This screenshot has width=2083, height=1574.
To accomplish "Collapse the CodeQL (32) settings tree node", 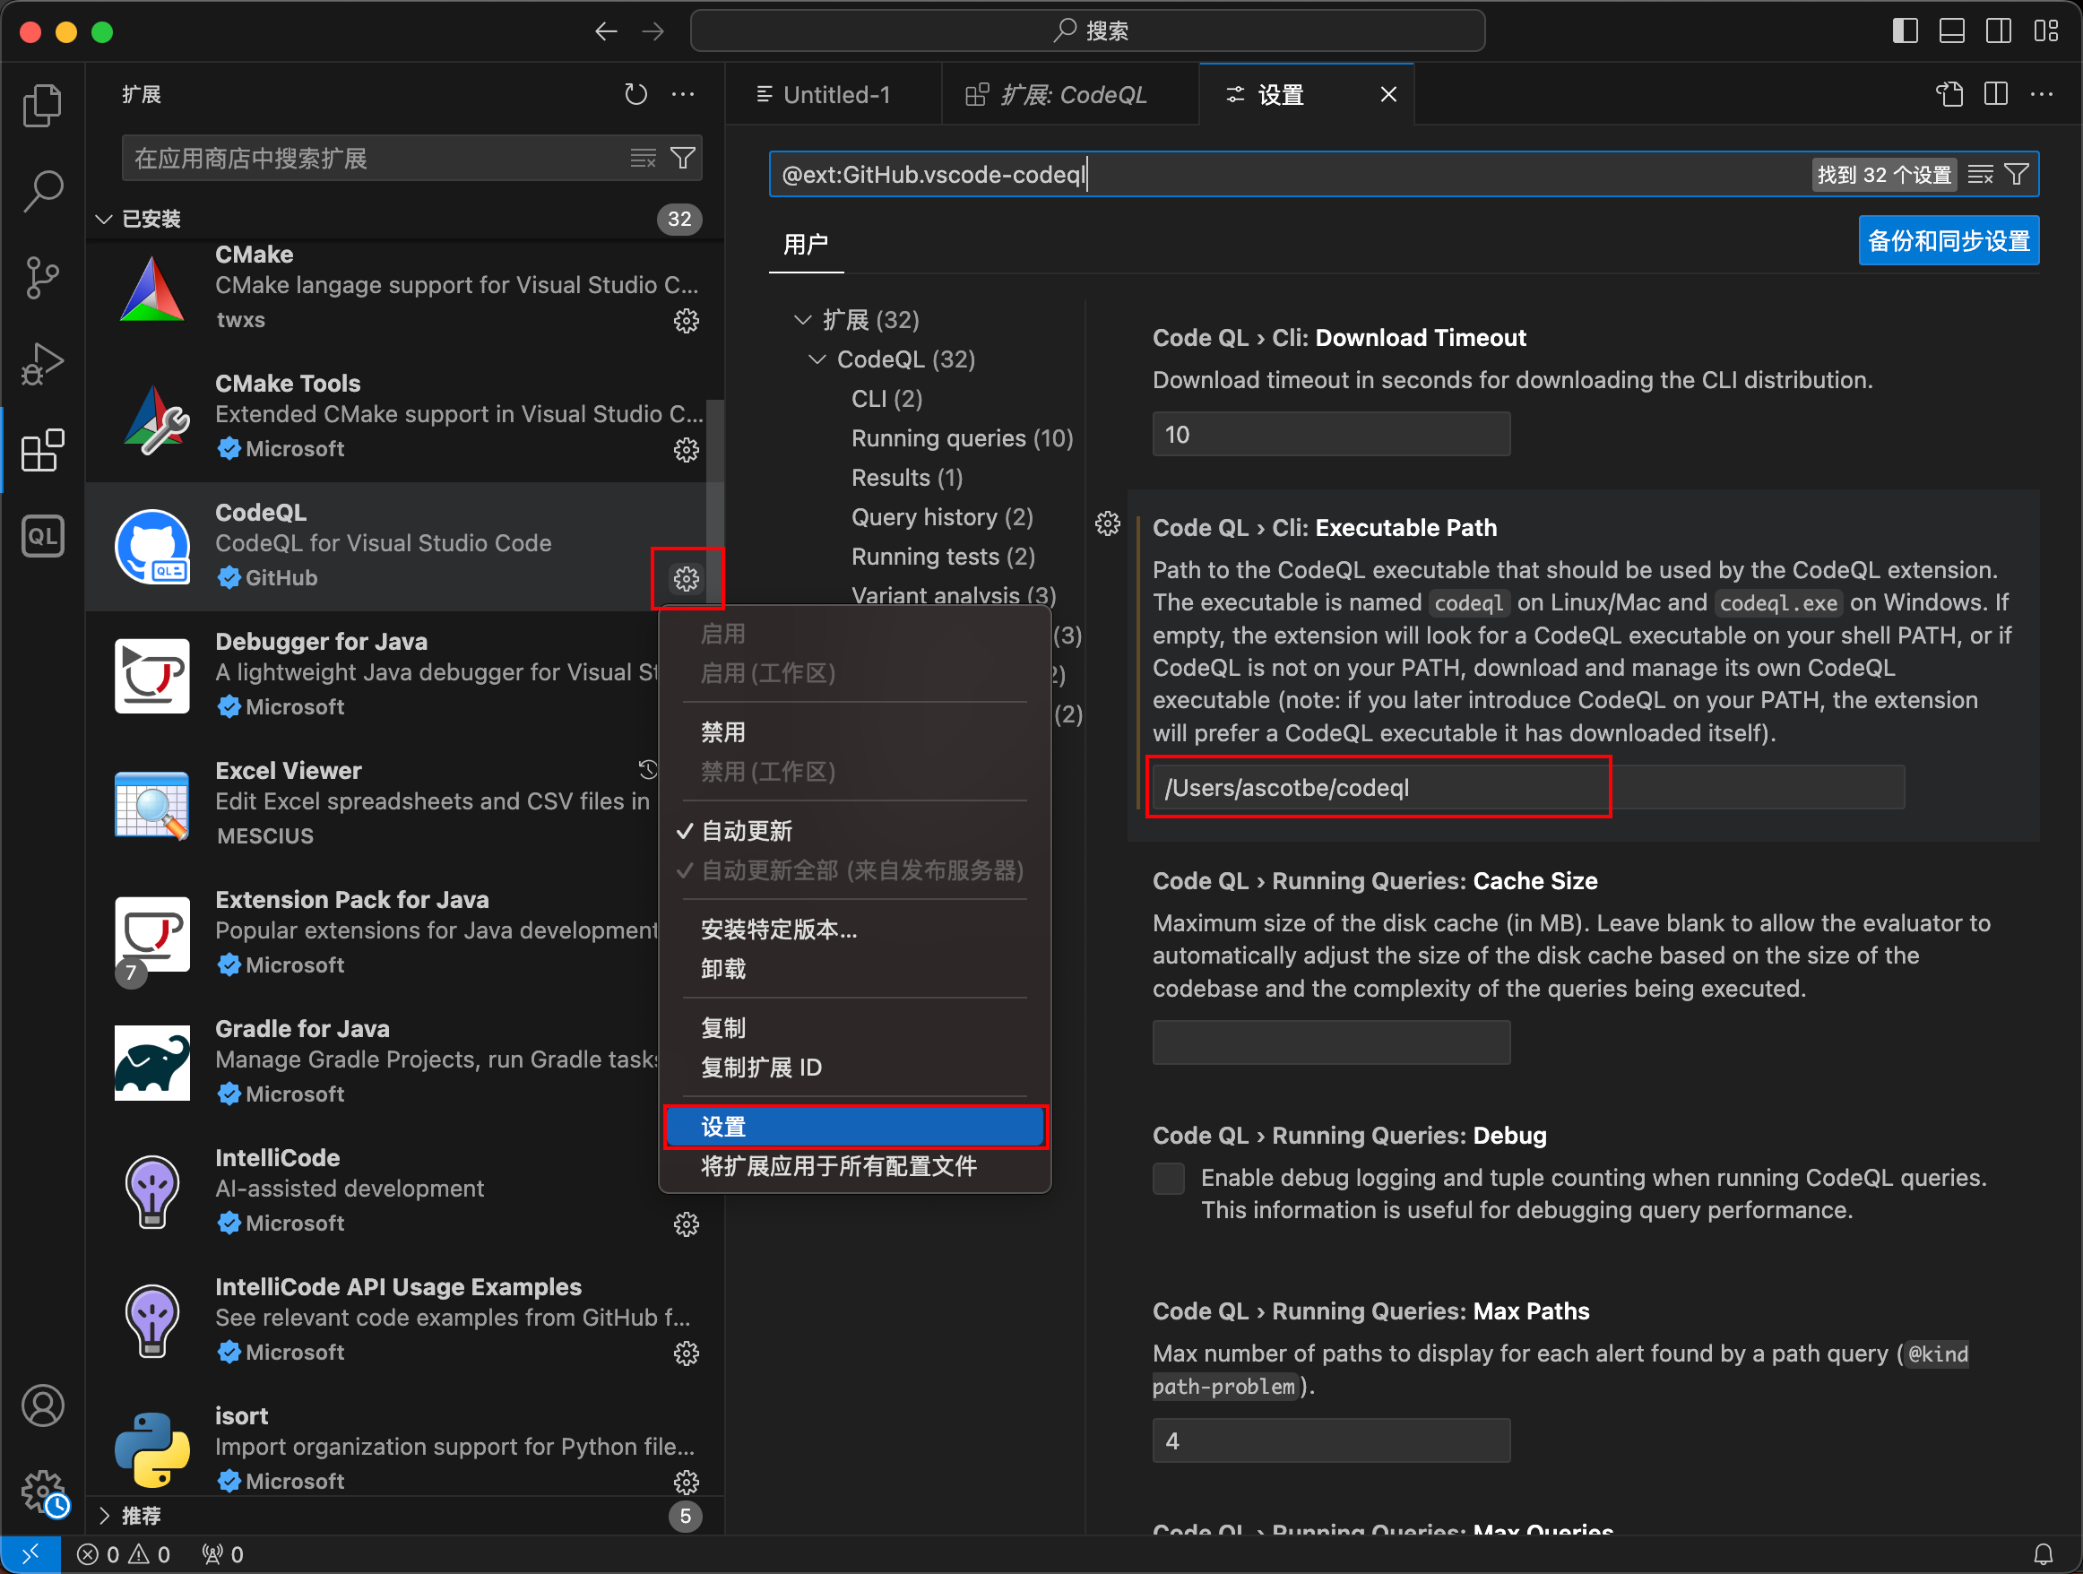I will click(x=817, y=359).
